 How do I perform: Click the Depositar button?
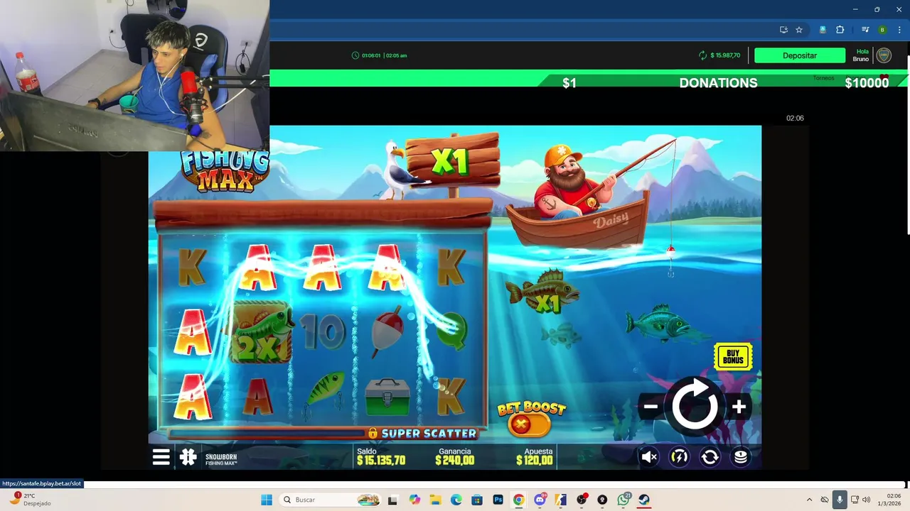[x=800, y=55]
